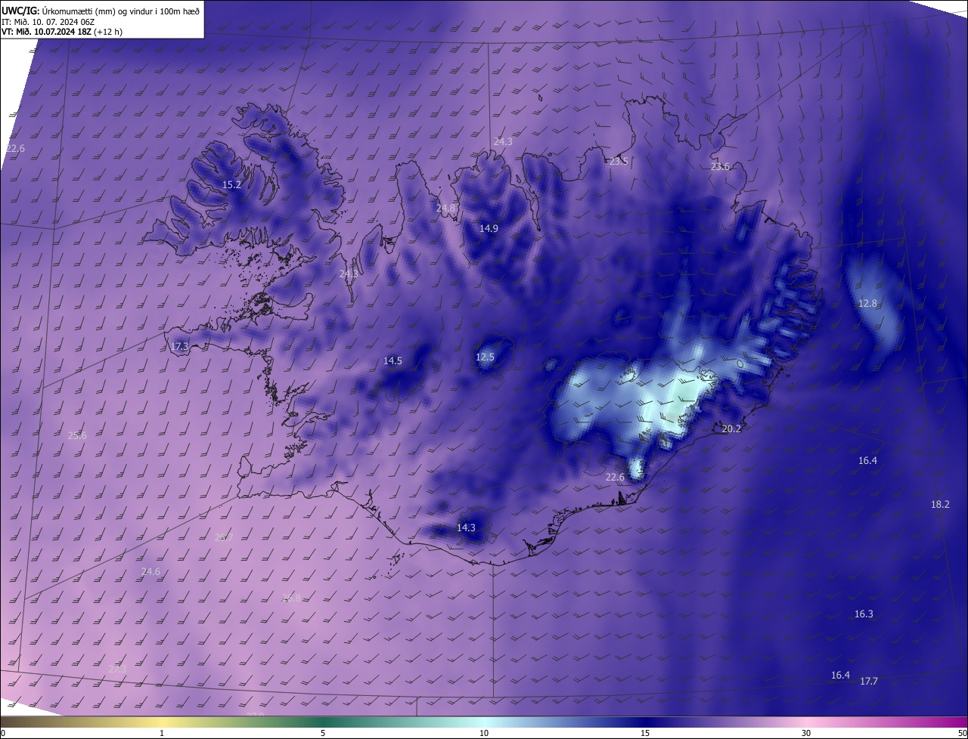Click the color scale tick label 5

pos(323,733)
